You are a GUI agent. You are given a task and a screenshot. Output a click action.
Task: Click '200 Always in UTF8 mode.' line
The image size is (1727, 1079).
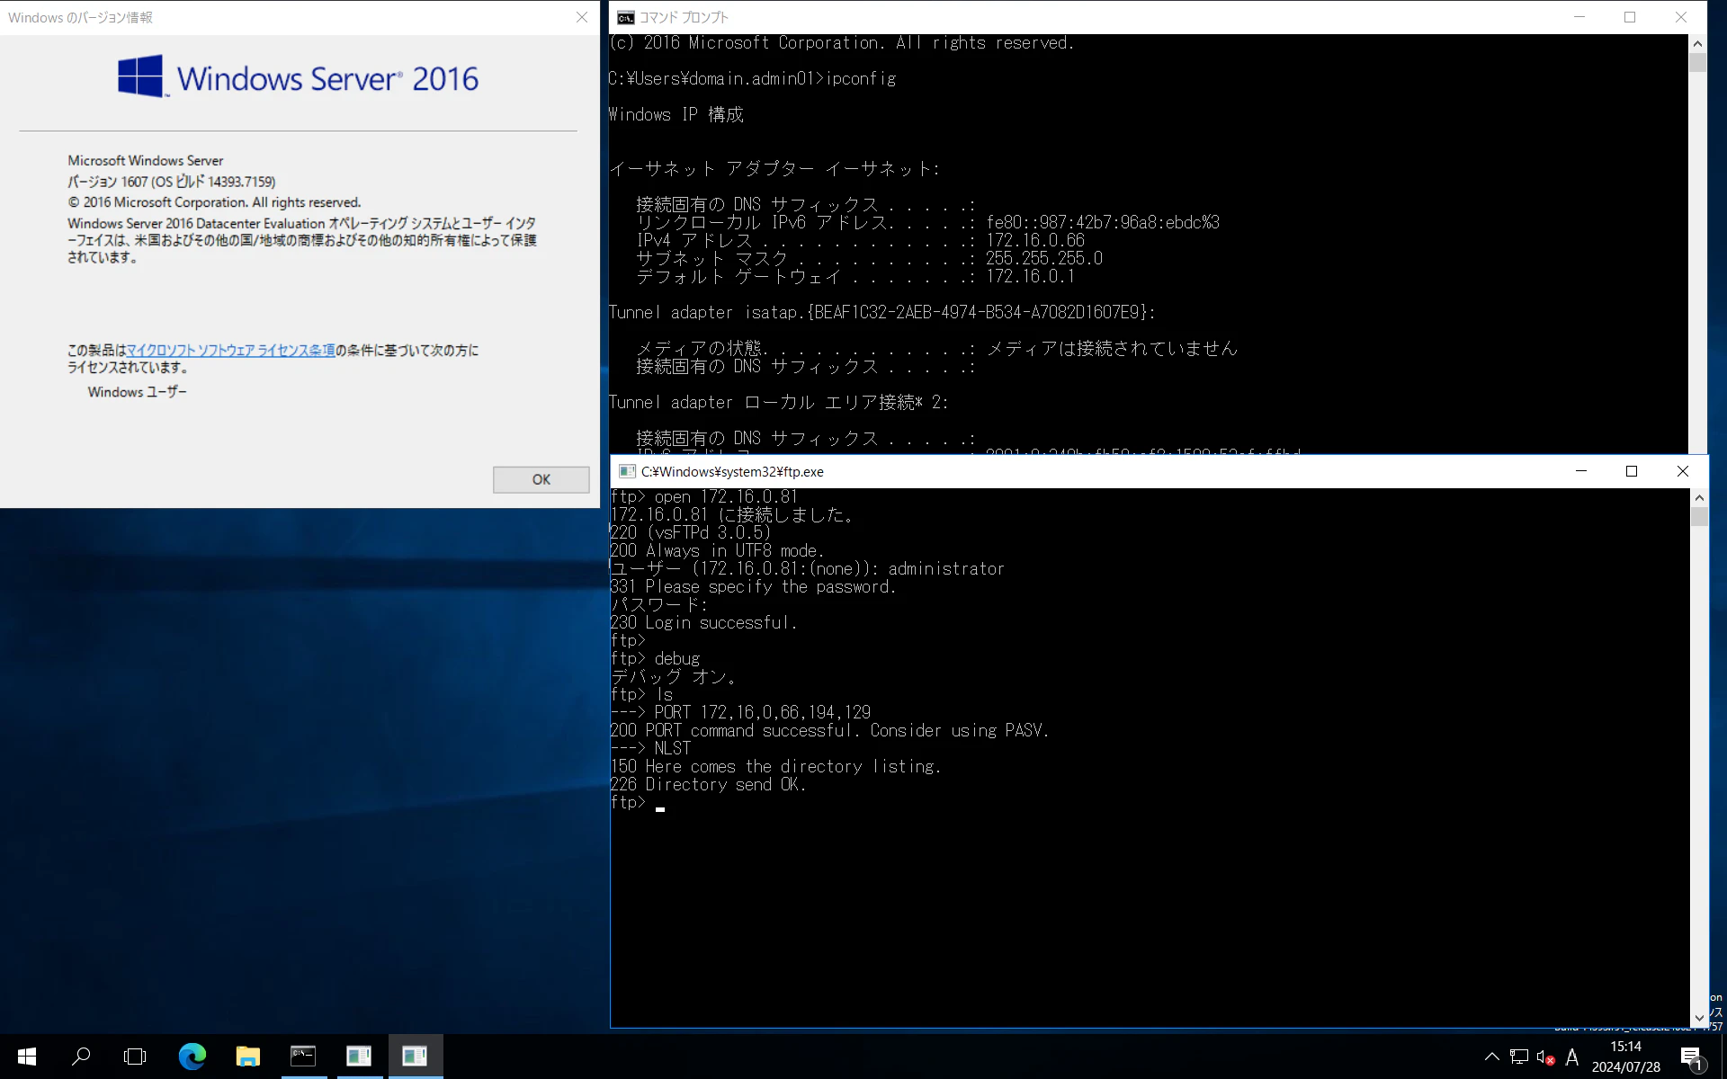pos(717,550)
